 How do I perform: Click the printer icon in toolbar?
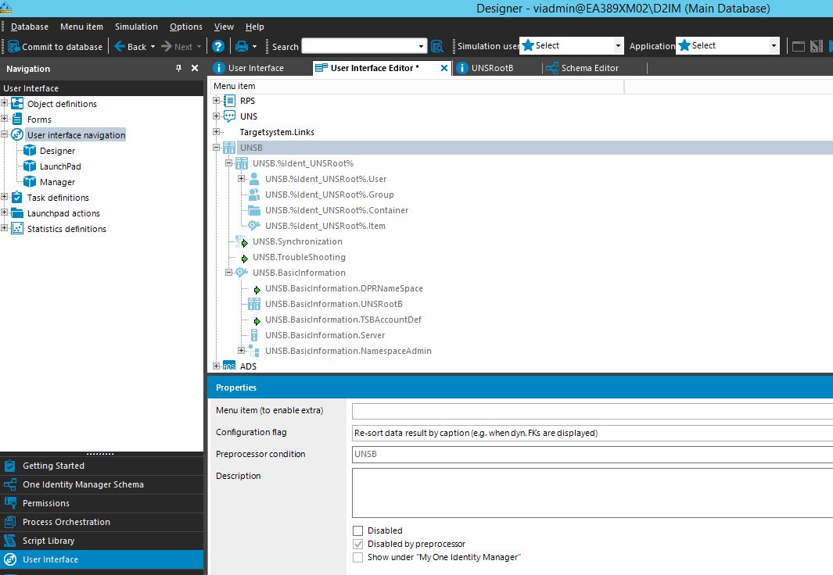[242, 47]
